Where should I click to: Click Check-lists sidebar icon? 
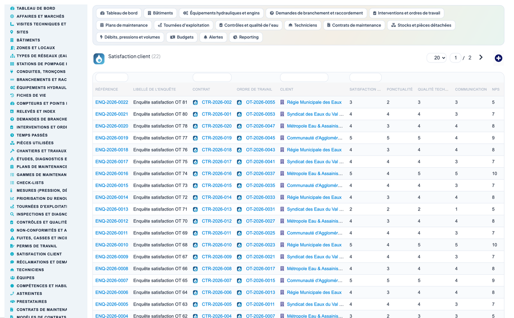pyautogui.click(x=12, y=183)
